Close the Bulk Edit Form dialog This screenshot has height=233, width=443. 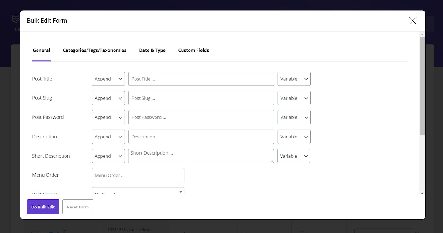coord(412,21)
